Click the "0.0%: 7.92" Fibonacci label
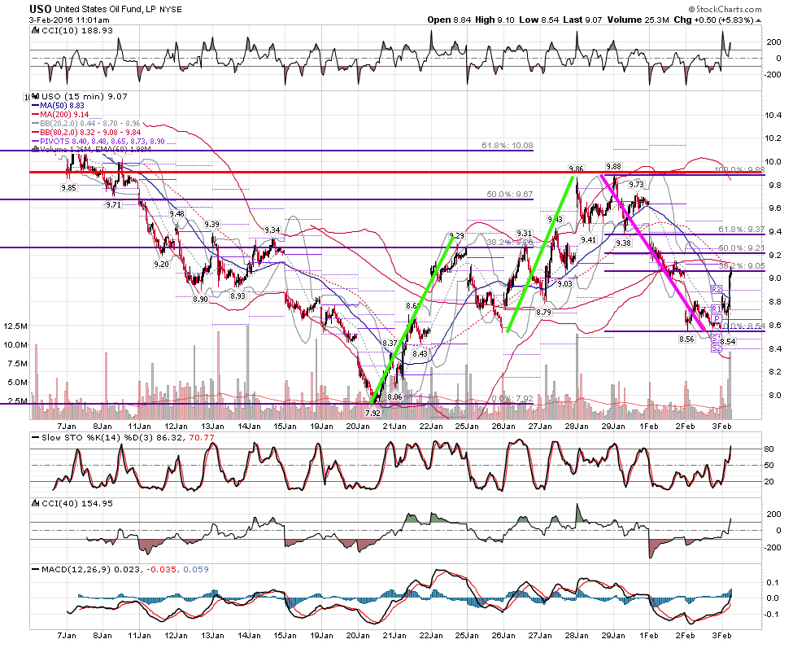This screenshot has width=793, height=648. click(x=512, y=398)
